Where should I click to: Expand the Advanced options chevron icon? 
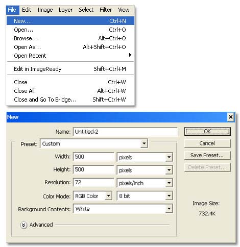[23, 225]
